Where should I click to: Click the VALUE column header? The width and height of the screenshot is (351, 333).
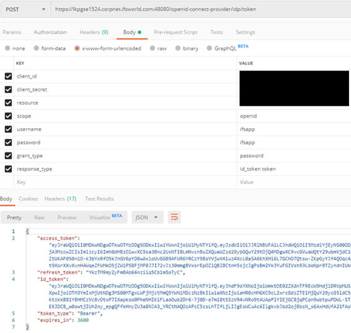click(x=246, y=63)
